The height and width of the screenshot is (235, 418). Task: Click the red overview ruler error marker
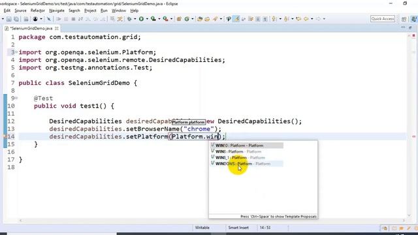point(413,136)
